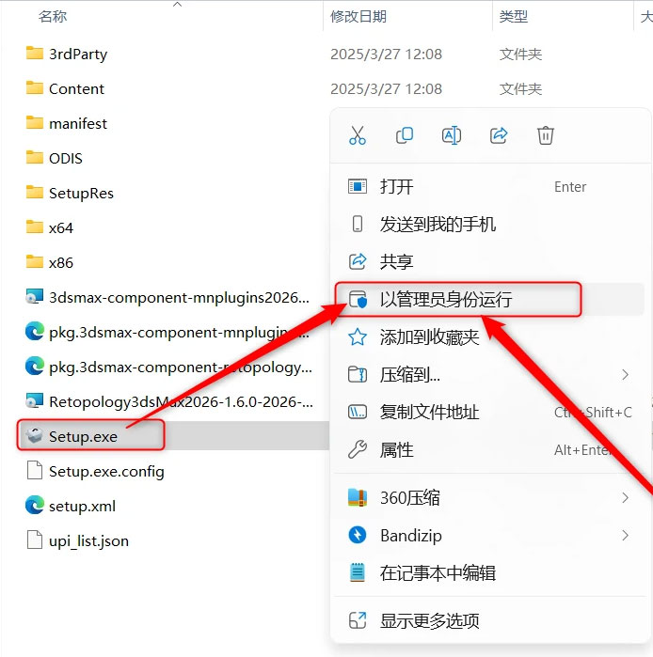Click the Share arrow icon at top
This screenshot has height=657, width=653.
pos(499,135)
